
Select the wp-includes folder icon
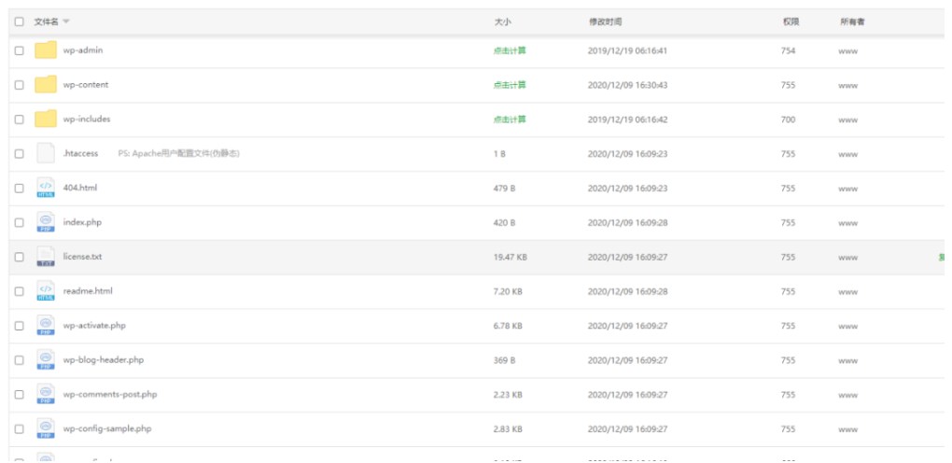pyautogui.click(x=45, y=119)
